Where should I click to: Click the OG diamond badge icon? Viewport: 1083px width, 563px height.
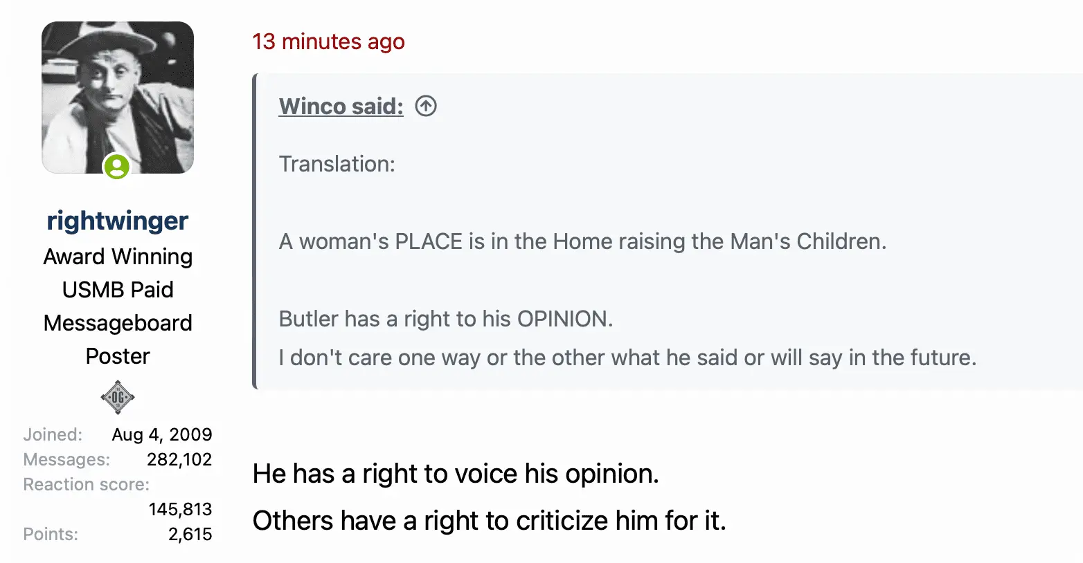click(118, 397)
